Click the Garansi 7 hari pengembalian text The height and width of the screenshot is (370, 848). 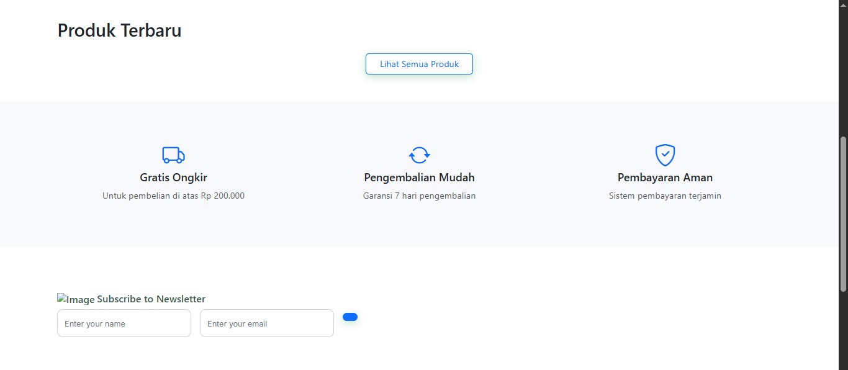(x=419, y=196)
